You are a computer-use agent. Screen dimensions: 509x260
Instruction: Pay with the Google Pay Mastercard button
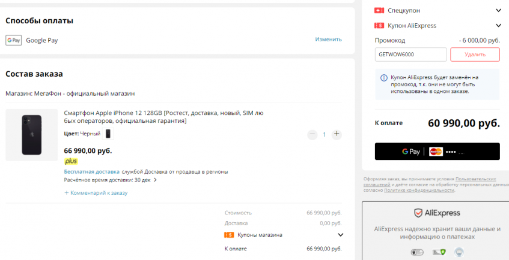(437, 152)
